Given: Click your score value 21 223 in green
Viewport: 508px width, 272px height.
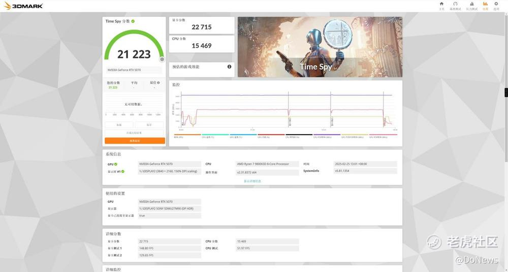Looking at the screenshot, I should coord(113,87).
